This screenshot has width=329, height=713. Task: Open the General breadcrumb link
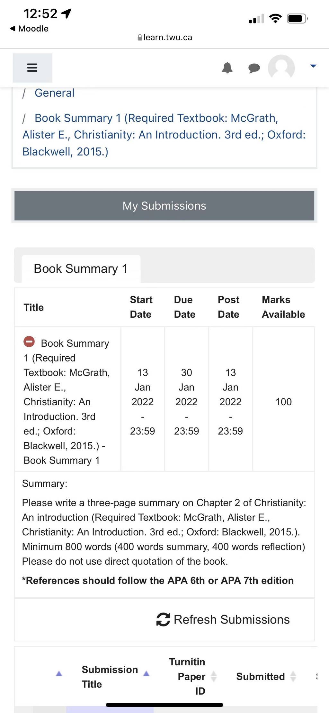click(x=54, y=93)
